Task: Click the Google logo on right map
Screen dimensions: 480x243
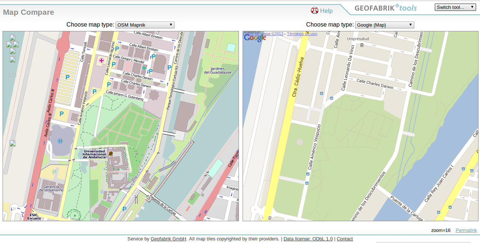Action: click(x=255, y=37)
